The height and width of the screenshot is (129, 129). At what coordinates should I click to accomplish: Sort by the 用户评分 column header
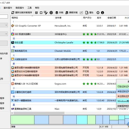(89, 18)
